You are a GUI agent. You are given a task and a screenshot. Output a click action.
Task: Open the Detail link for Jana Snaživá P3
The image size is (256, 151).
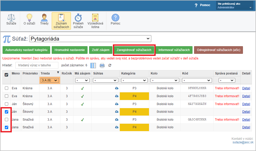coord(246,120)
